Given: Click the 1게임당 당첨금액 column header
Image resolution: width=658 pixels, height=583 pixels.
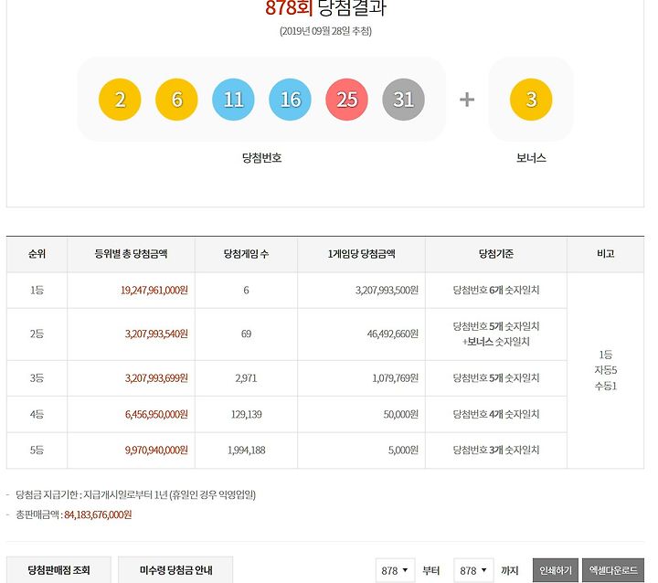Looking at the screenshot, I should tap(361, 253).
